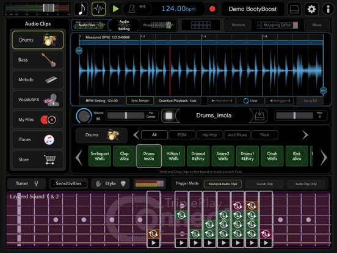
Task: Switch to the Project Audio tab
Action: pyautogui.click(x=159, y=25)
